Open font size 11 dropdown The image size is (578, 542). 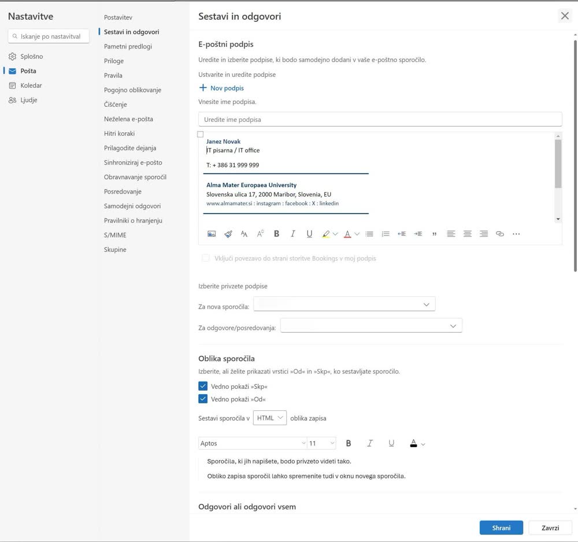pyautogui.click(x=321, y=443)
